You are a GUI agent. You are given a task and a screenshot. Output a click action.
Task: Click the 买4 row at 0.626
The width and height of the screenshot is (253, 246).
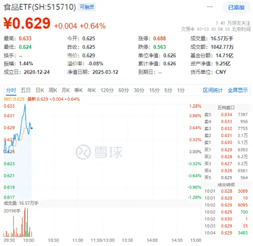[x=226, y=171]
